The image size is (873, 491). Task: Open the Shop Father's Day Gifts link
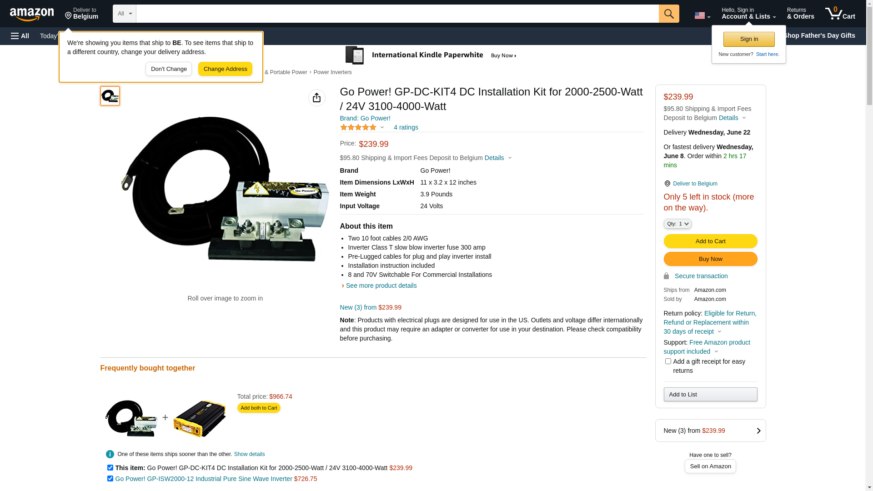coord(818,35)
